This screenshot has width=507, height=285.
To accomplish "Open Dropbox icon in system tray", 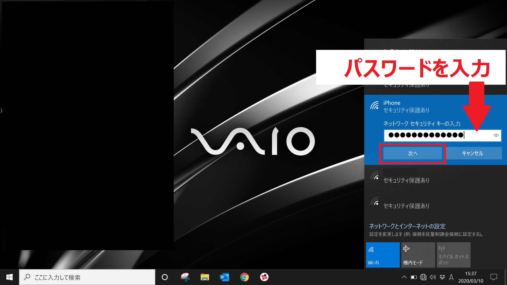I will point(442,277).
